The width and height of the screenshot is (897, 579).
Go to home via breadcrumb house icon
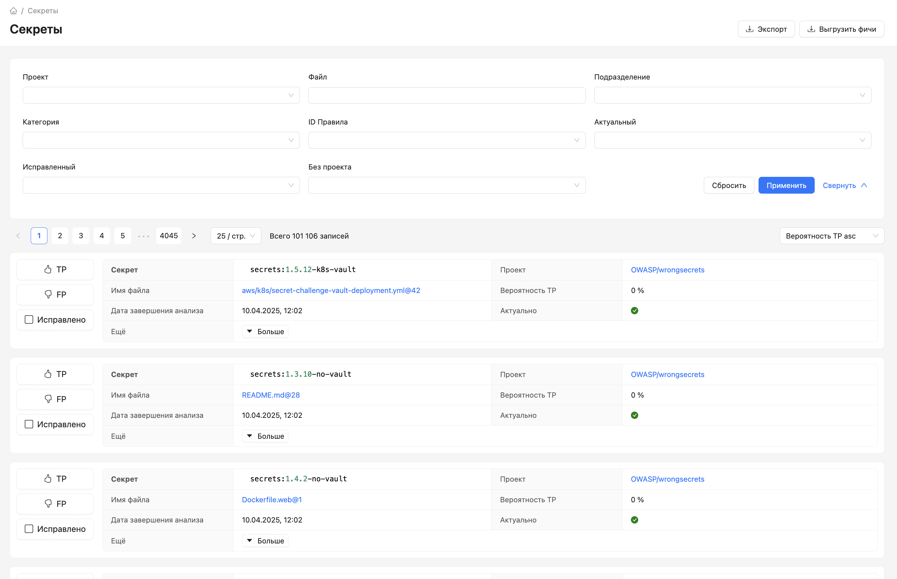coord(14,11)
